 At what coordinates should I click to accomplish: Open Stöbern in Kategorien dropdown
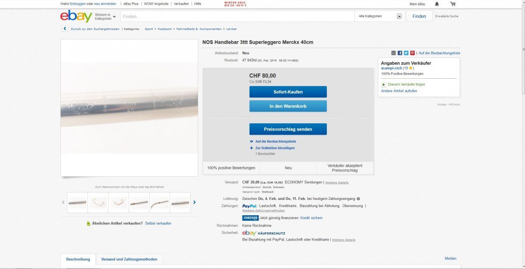[x=105, y=17]
